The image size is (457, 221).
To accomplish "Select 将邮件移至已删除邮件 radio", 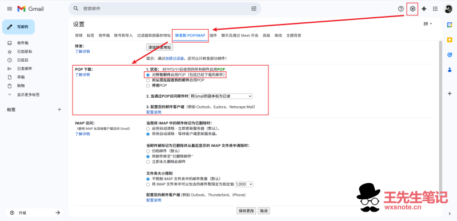I will click(148, 156).
